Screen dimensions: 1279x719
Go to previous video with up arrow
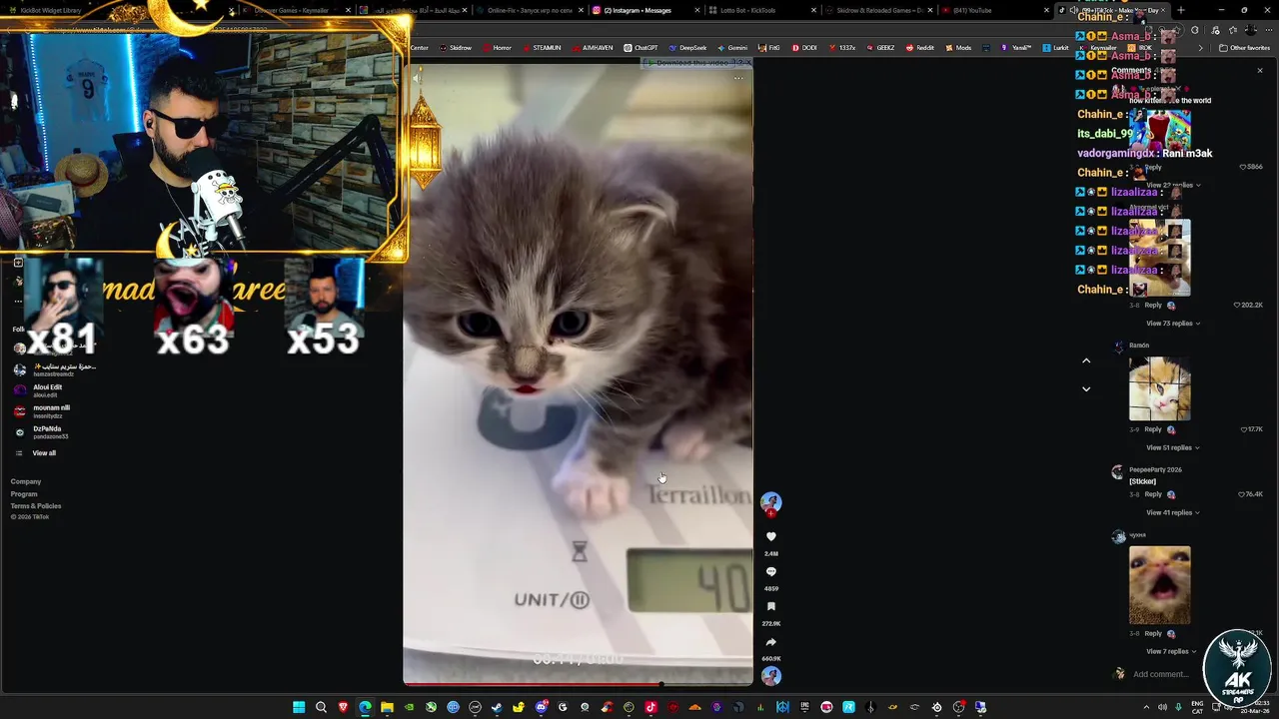click(1086, 360)
